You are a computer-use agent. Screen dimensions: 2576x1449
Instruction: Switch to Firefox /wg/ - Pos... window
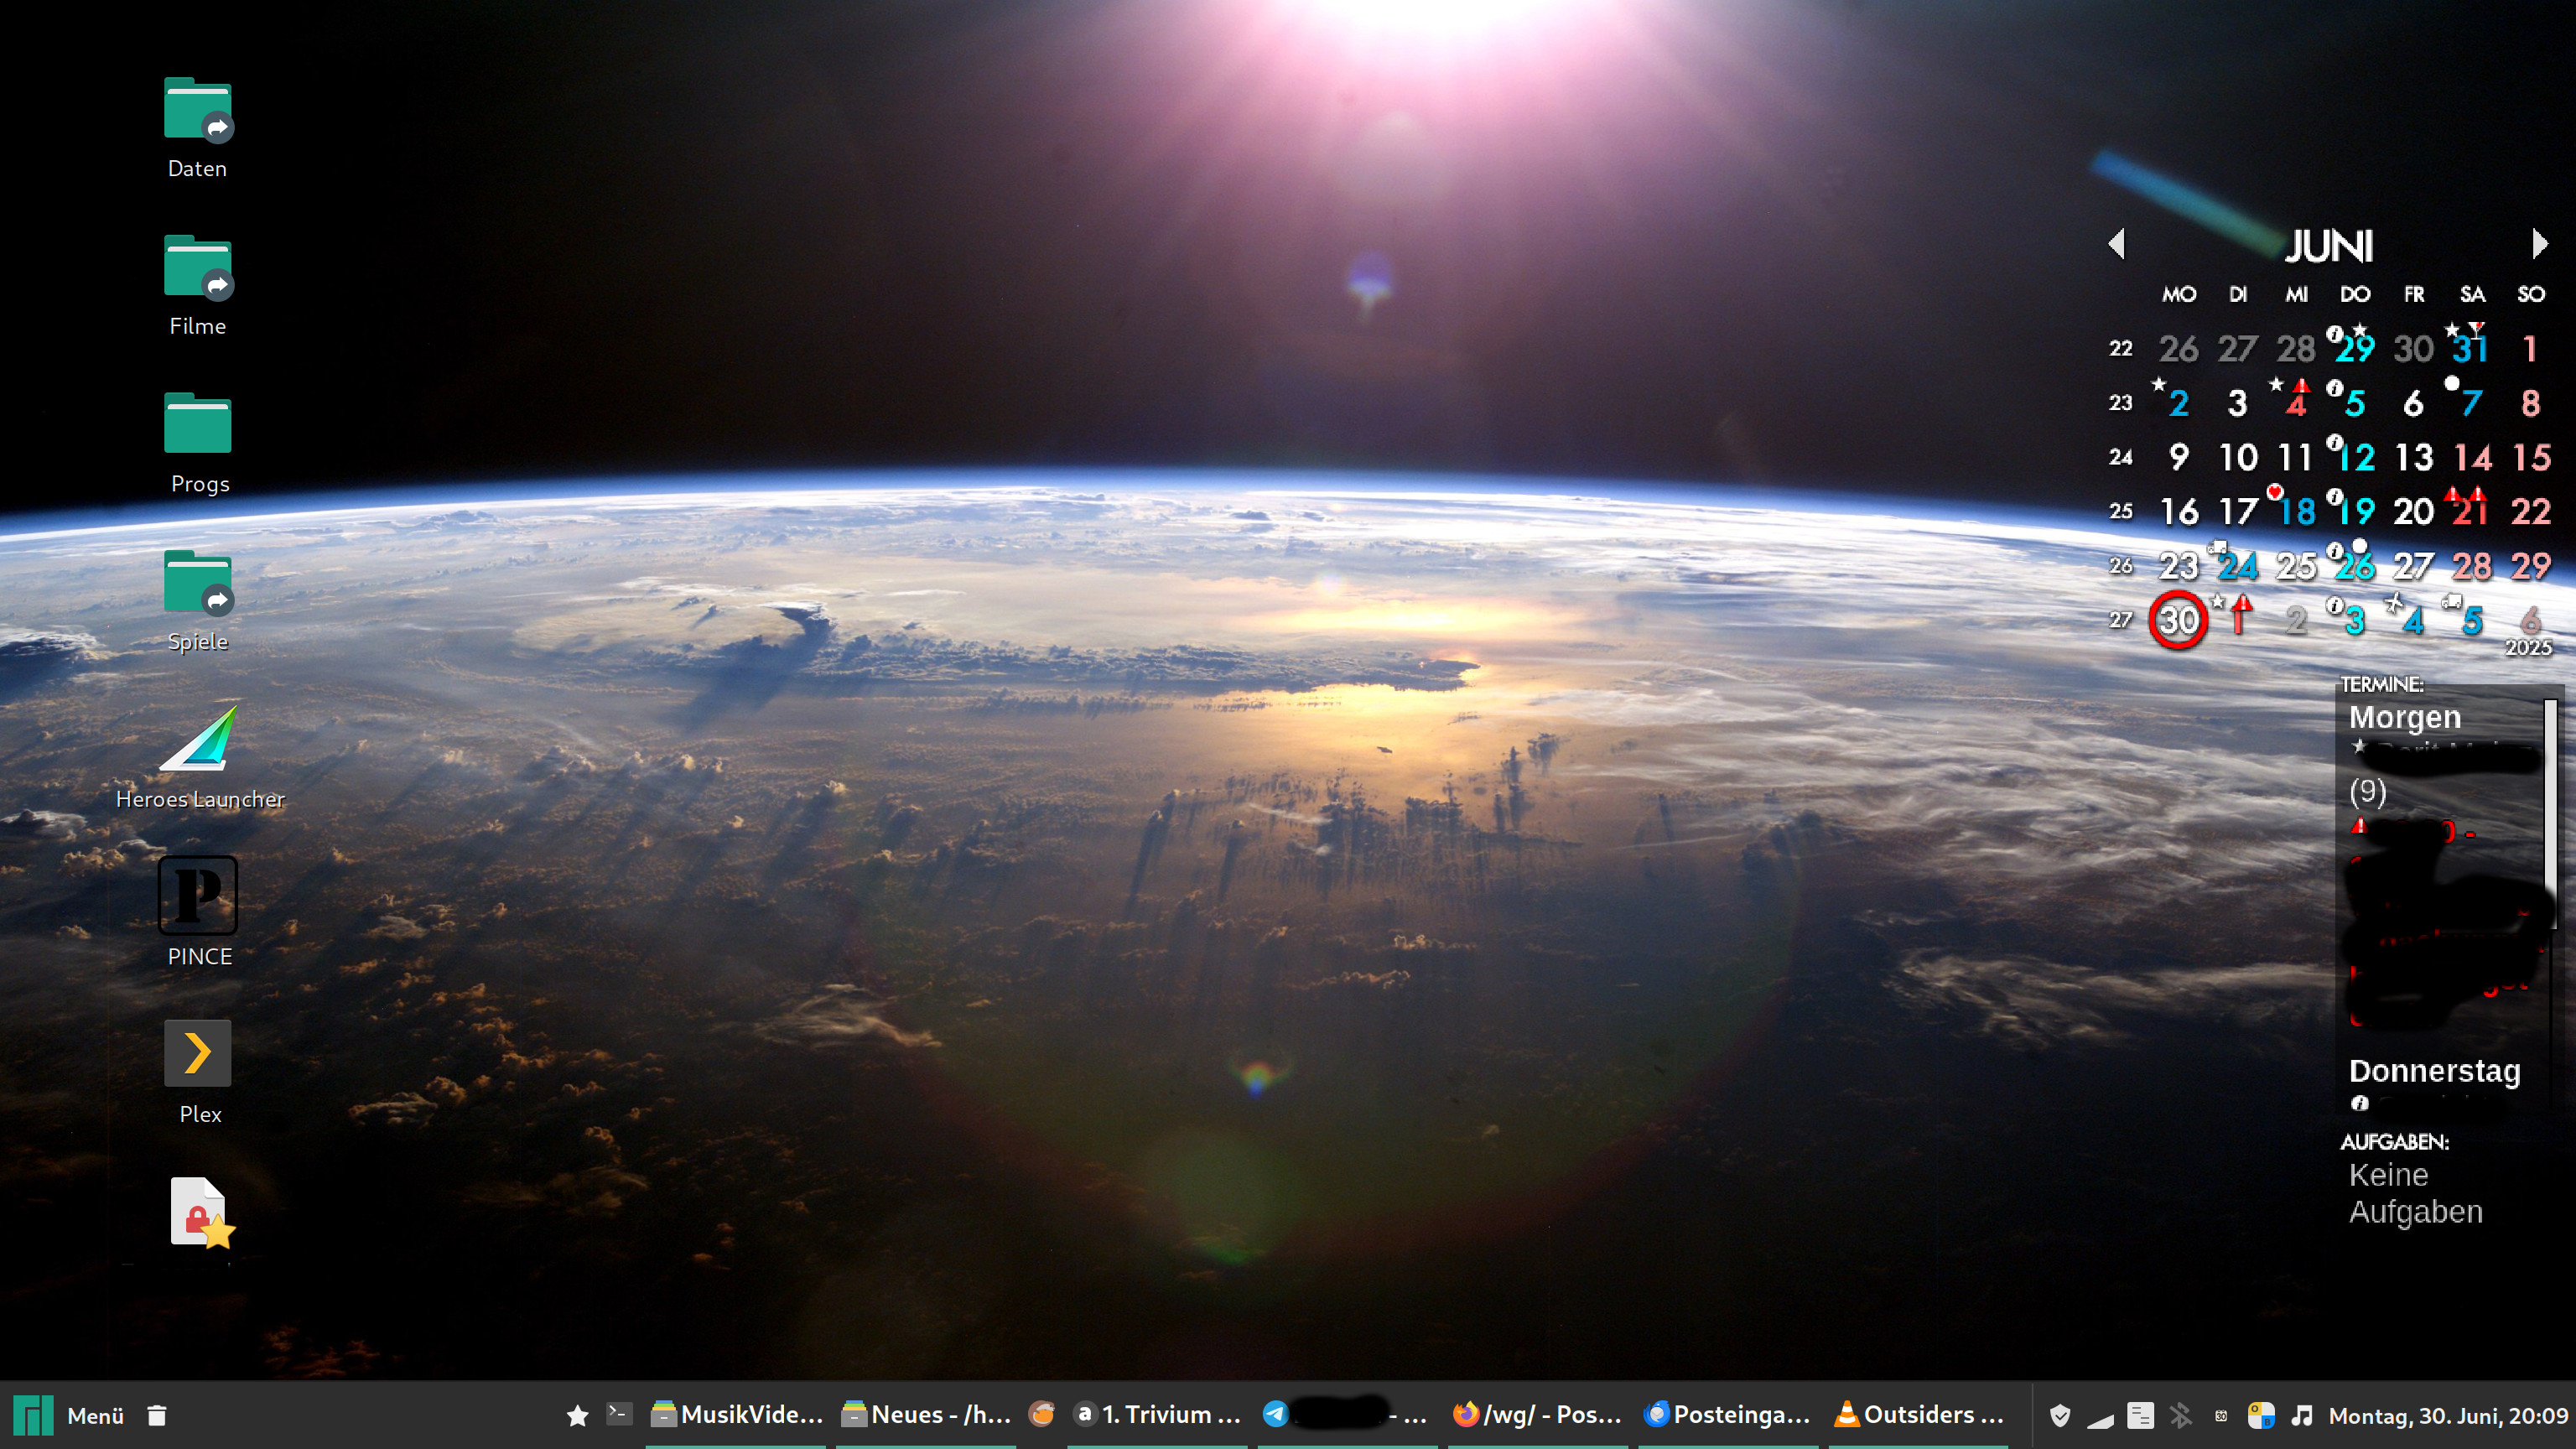click(1537, 1415)
